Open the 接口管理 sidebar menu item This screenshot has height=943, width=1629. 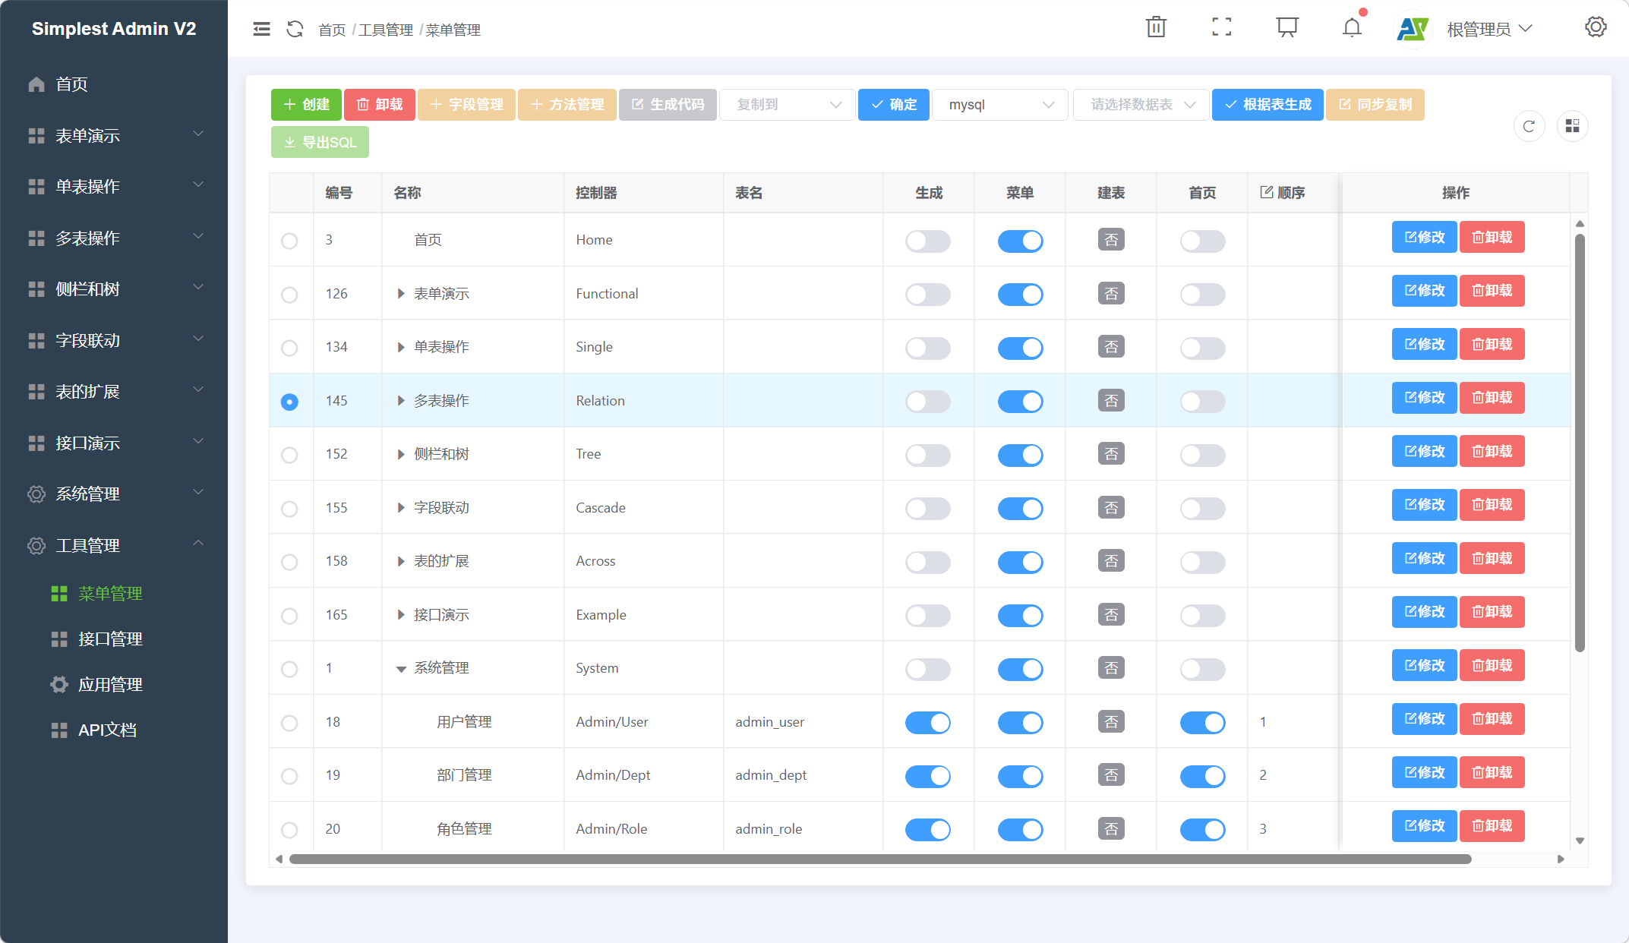click(x=110, y=639)
